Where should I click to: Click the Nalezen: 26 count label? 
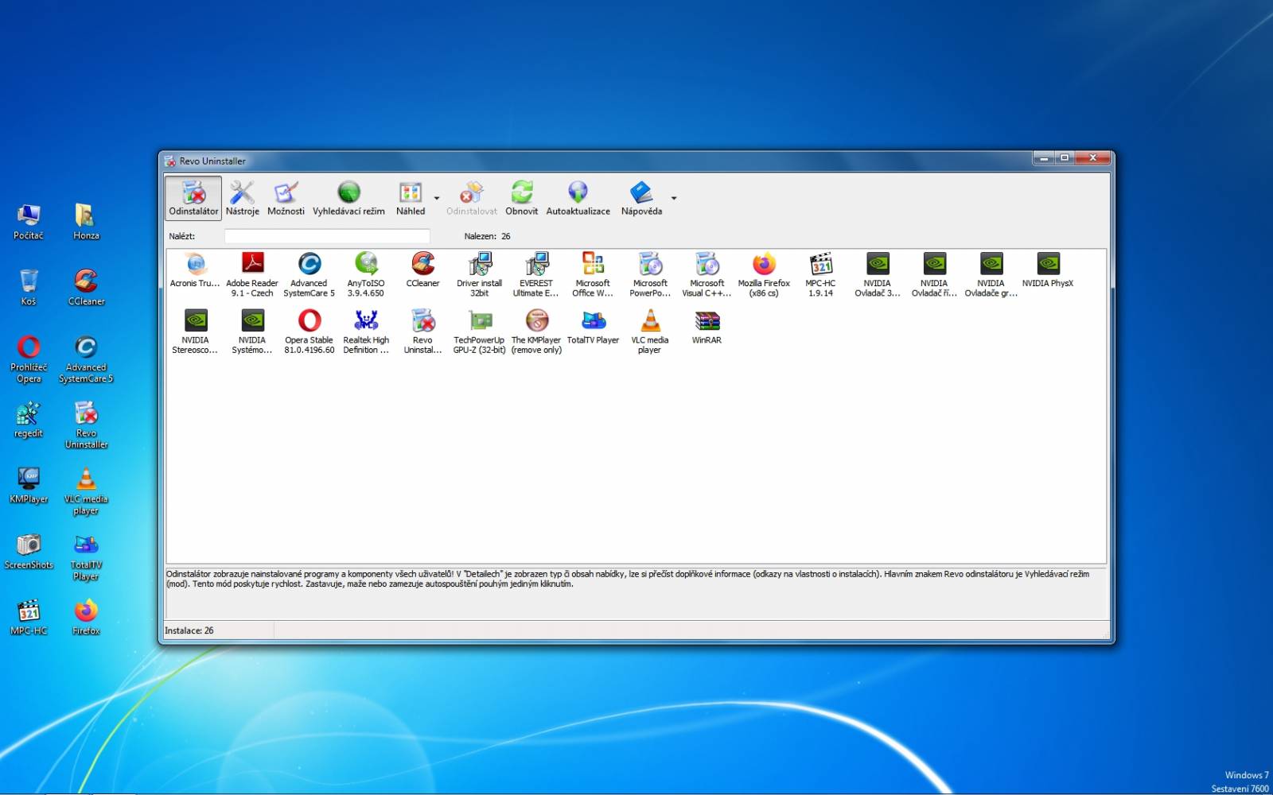(x=487, y=236)
